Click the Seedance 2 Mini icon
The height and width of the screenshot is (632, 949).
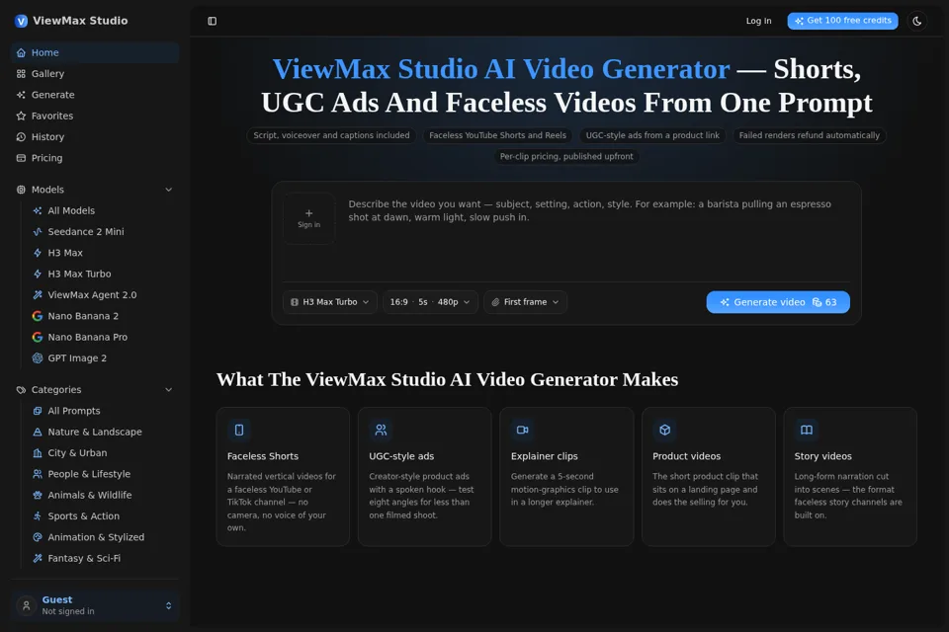pos(38,232)
